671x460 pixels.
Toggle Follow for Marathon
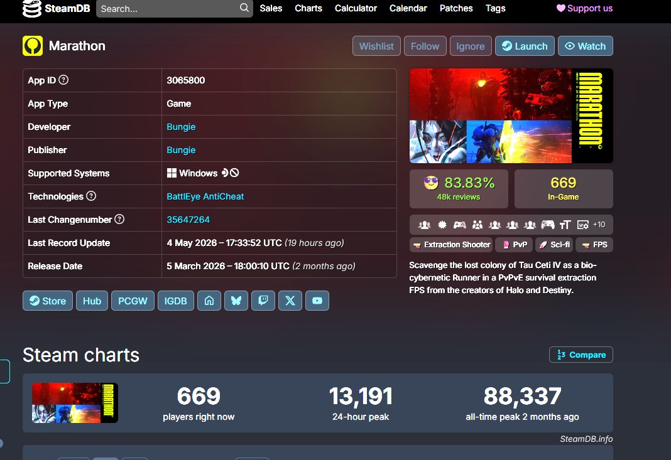[x=425, y=46]
